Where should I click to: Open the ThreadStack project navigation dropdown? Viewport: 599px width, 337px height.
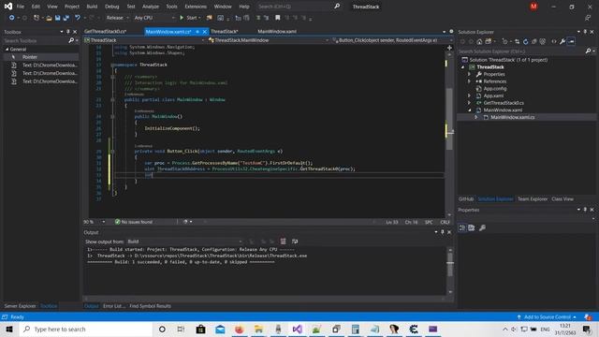tap(144, 40)
